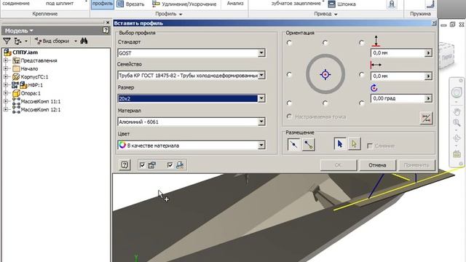This screenshot has height=262, width=466.
Task: Expand the КорпусГС:1 tree node
Action: click(6, 76)
